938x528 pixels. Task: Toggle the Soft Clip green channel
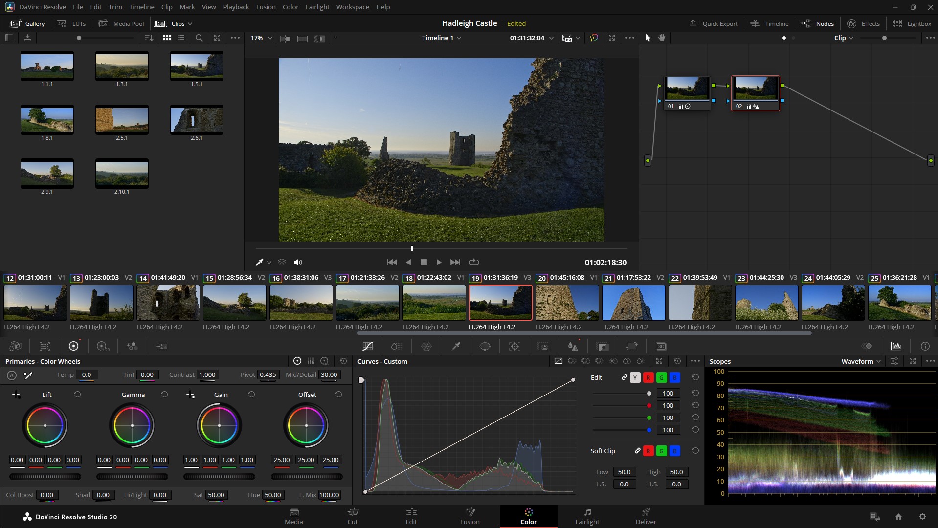click(661, 451)
